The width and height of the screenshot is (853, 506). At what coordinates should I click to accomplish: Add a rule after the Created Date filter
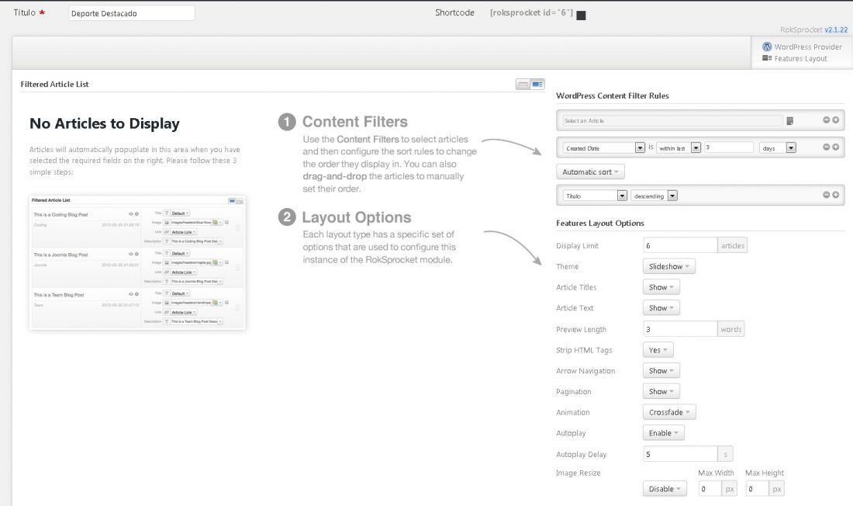click(x=836, y=147)
